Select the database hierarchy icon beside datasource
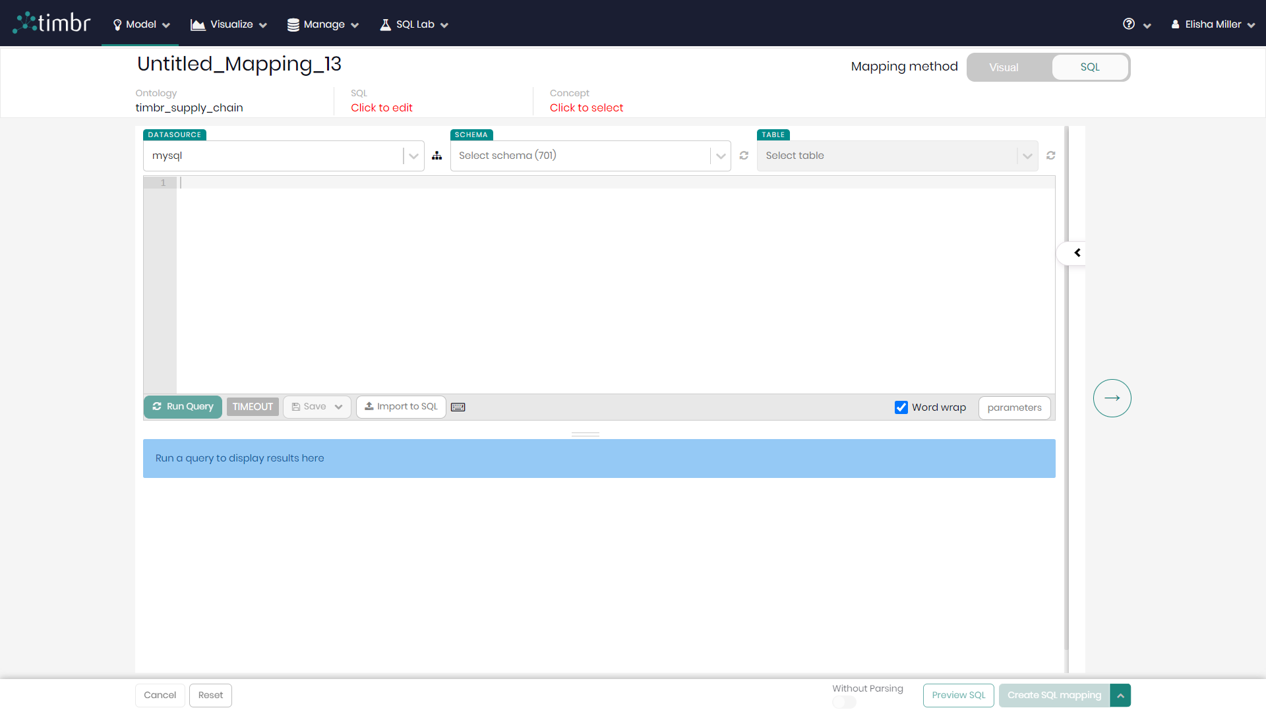The image size is (1266, 712). coord(437,156)
